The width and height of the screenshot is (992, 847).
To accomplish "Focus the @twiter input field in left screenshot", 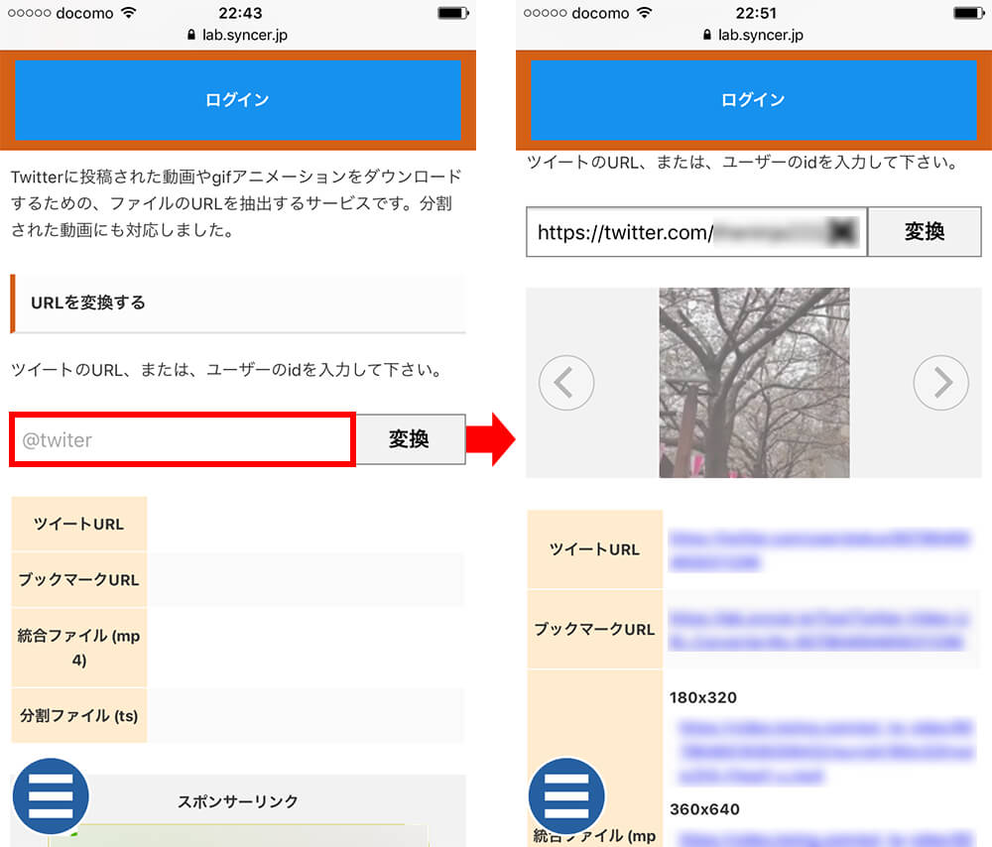I will [x=183, y=439].
